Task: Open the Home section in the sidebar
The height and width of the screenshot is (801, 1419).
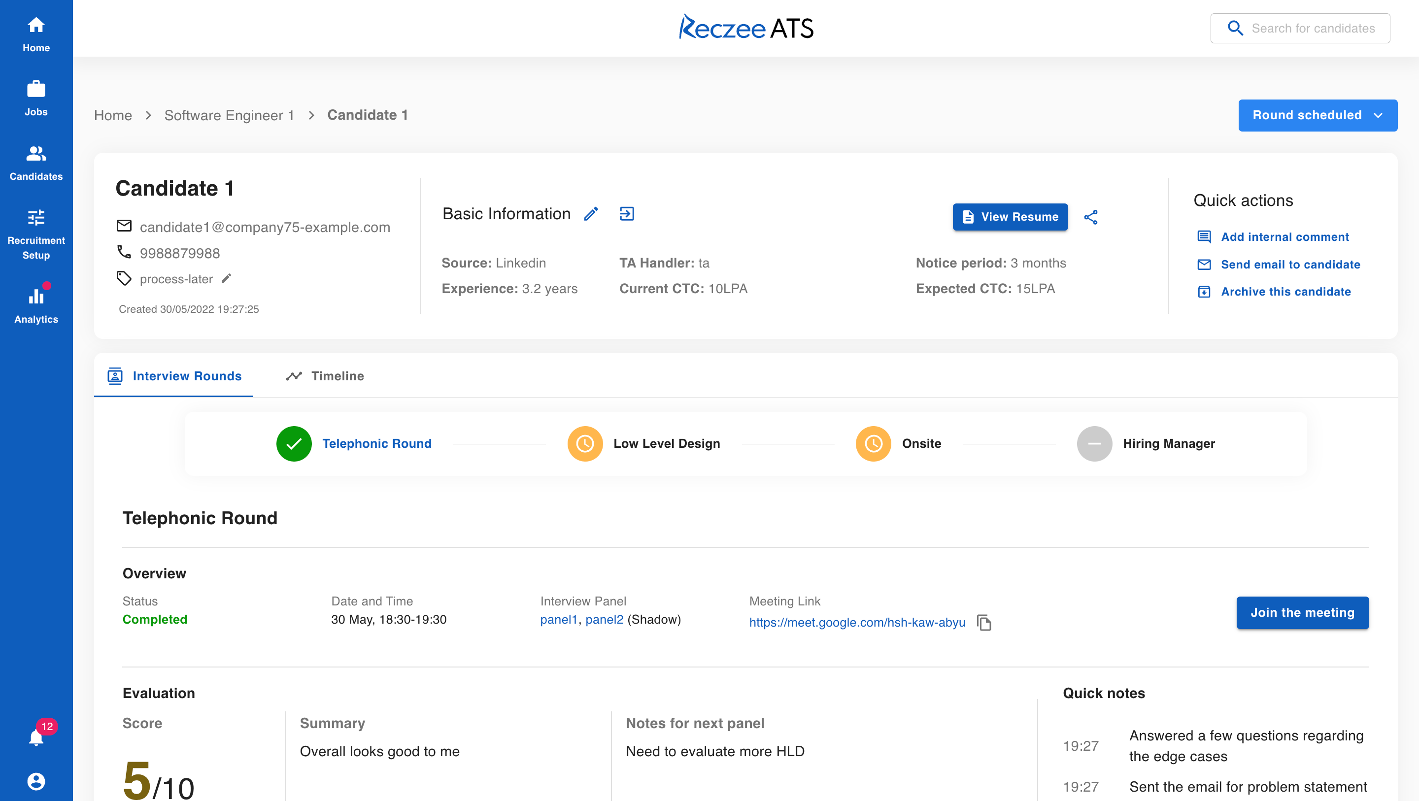Action: [x=36, y=34]
